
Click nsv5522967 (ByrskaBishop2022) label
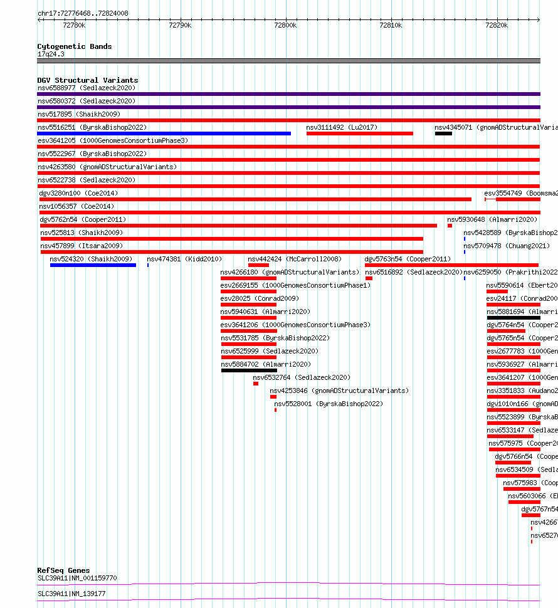tap(92, 154)
